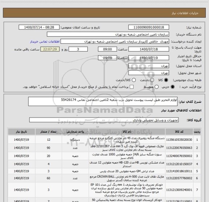209x202 pixels.
Task: Select the کالا radio button
Action: [x=166, y=80]
